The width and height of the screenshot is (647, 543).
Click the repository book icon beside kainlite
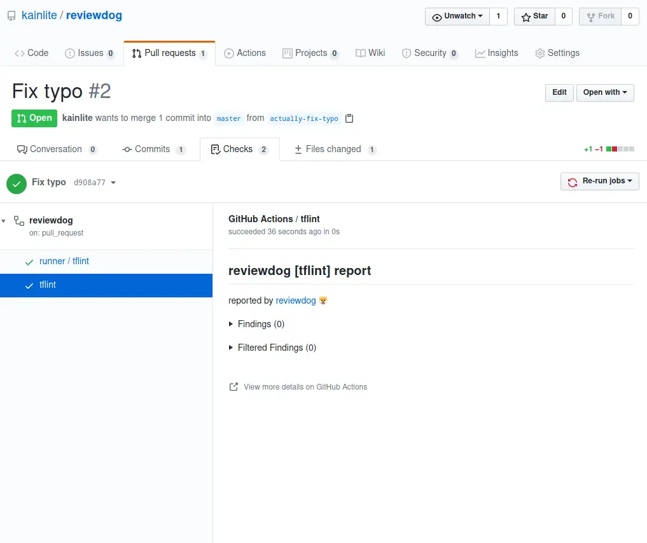11,16
